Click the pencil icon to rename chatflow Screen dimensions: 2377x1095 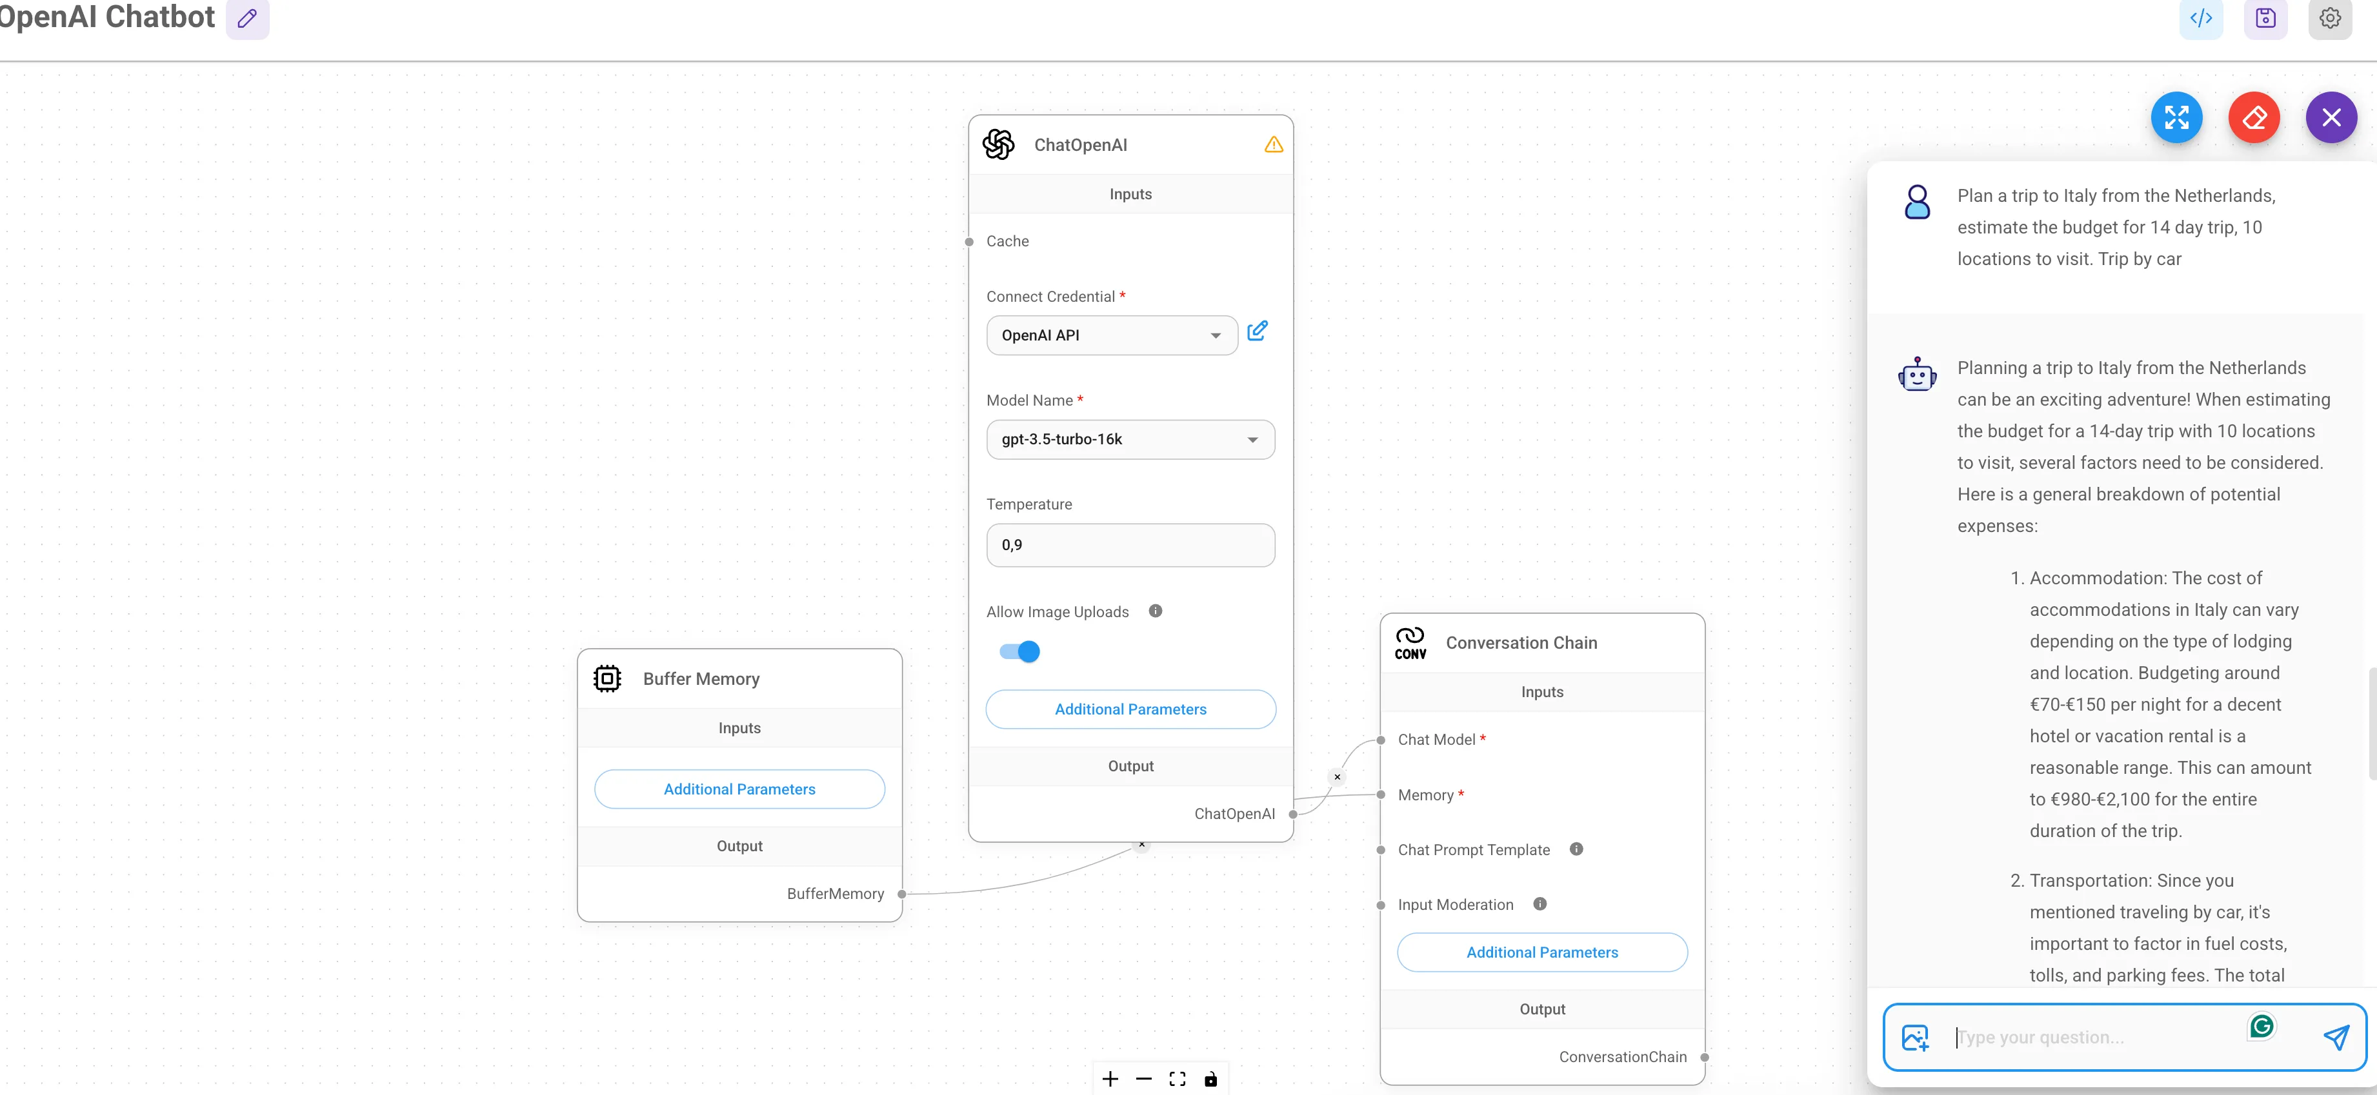(x=247, y=19)
